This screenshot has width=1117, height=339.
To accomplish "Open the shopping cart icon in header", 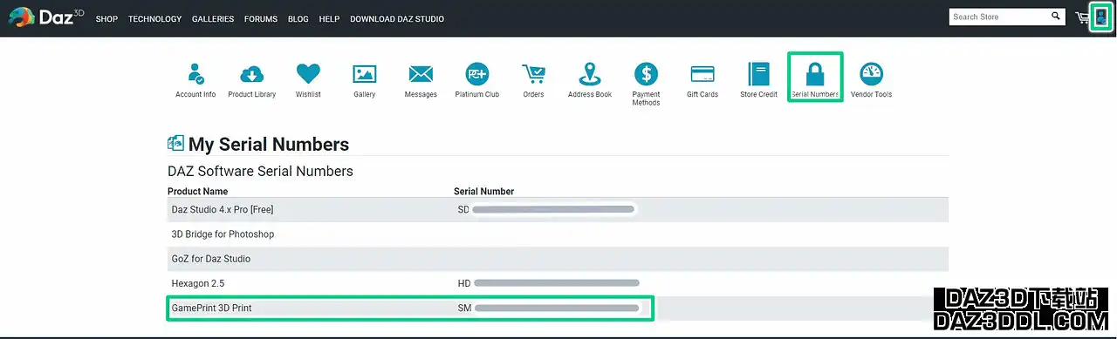I will [x=1082, y=17].
